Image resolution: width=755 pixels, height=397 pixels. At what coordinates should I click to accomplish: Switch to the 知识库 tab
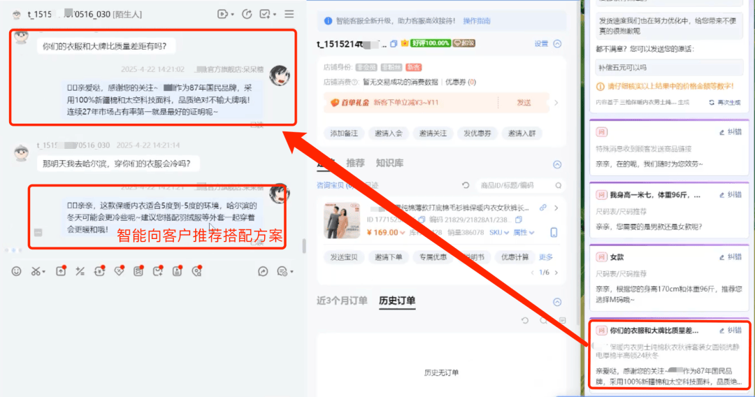point(389,163)
